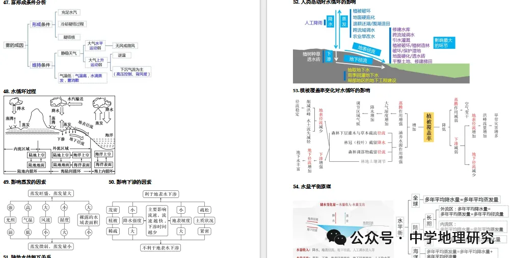Click the '退耕还湖/围湖造田' line

point(371,24)
